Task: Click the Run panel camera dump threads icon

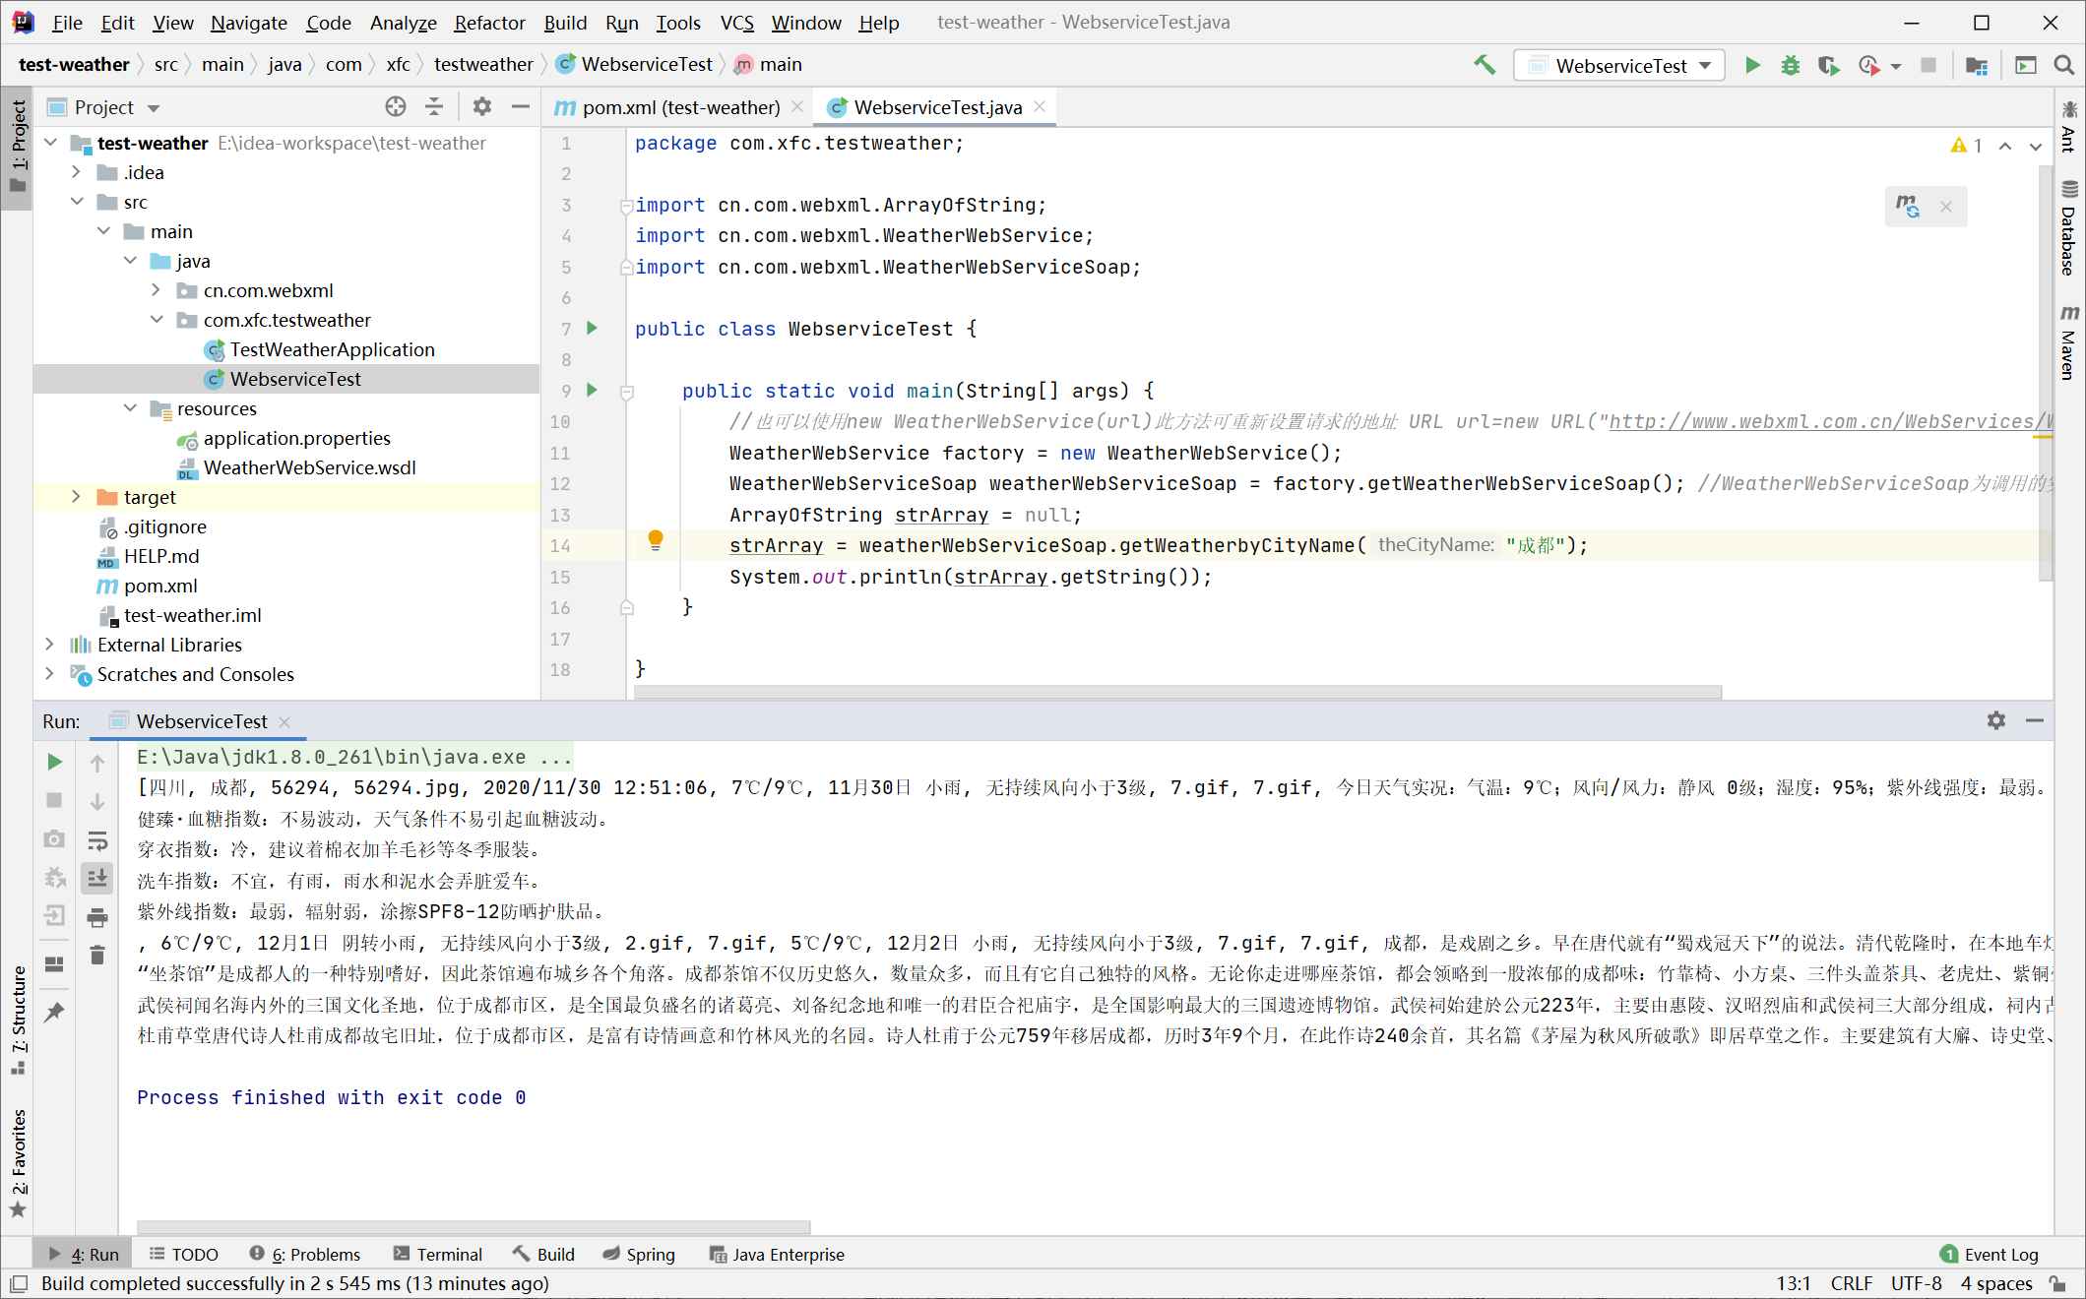Action: click(55, 838)
